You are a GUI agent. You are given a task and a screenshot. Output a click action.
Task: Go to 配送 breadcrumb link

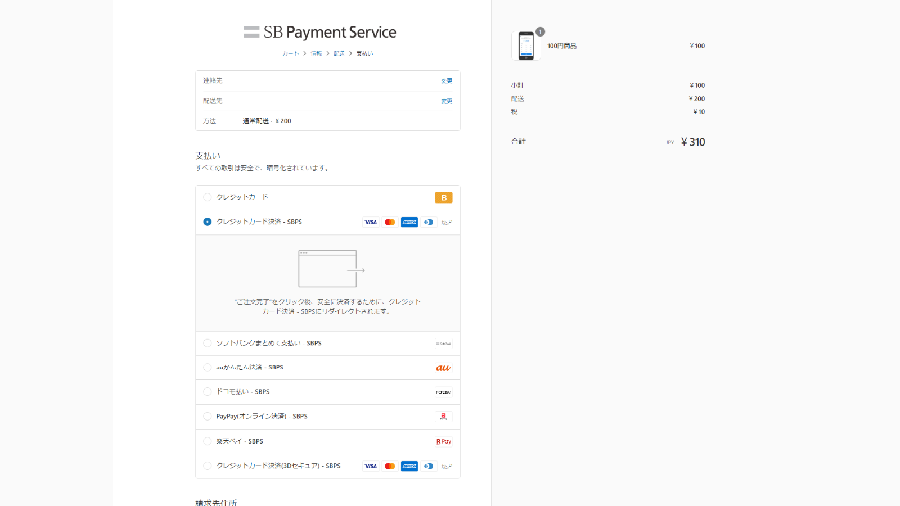point(339,53)
